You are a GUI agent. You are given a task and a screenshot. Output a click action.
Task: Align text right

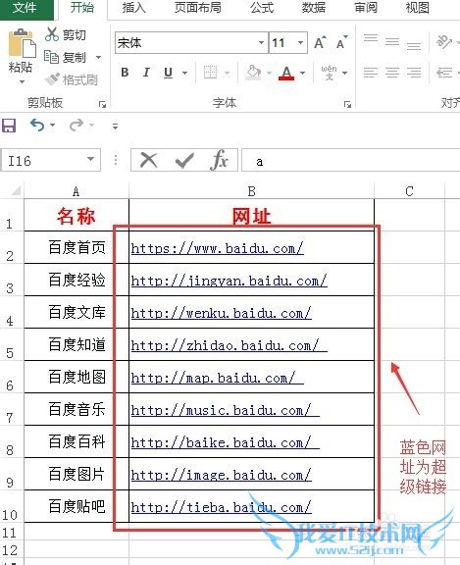(414, 73)
